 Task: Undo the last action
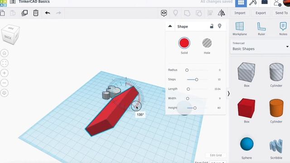tap(48, 13)
